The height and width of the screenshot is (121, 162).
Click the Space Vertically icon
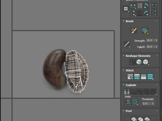click(154, 13)
